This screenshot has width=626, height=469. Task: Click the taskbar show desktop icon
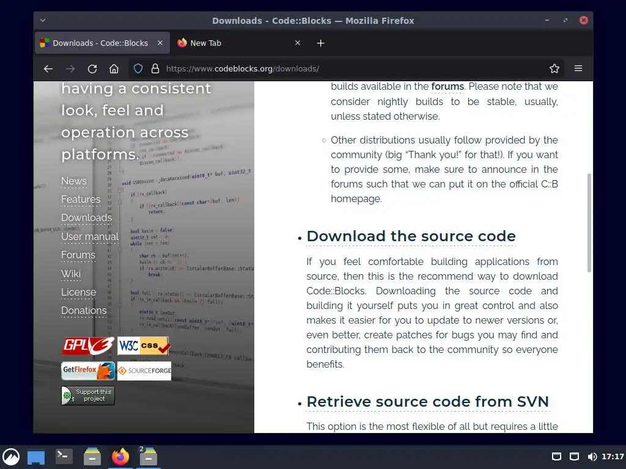[x=36, y=457]
